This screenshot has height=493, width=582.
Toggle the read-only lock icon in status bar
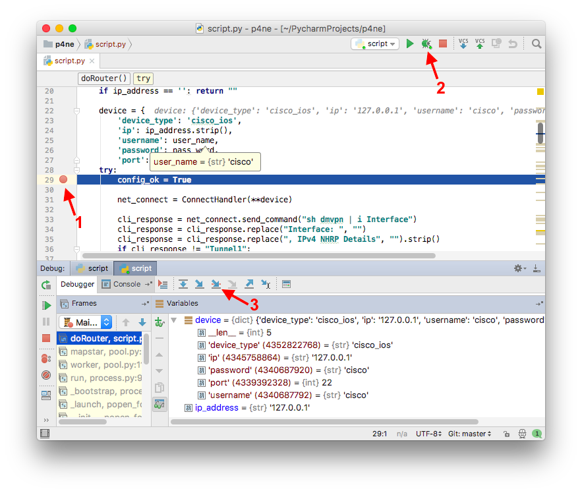[506, 434]
